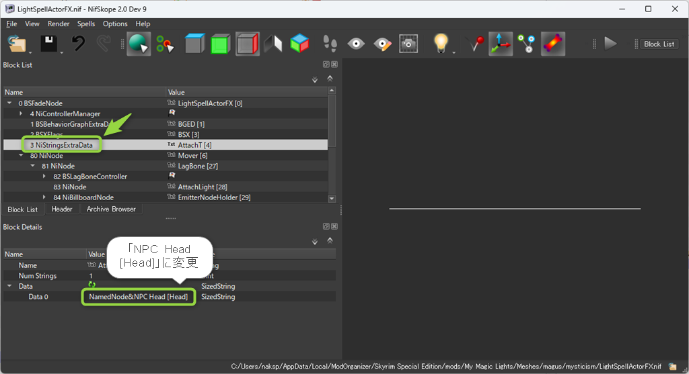Open the lighting options dropdown arrow
The width and height of the screenshot is (689, 374).
(454, 52)
